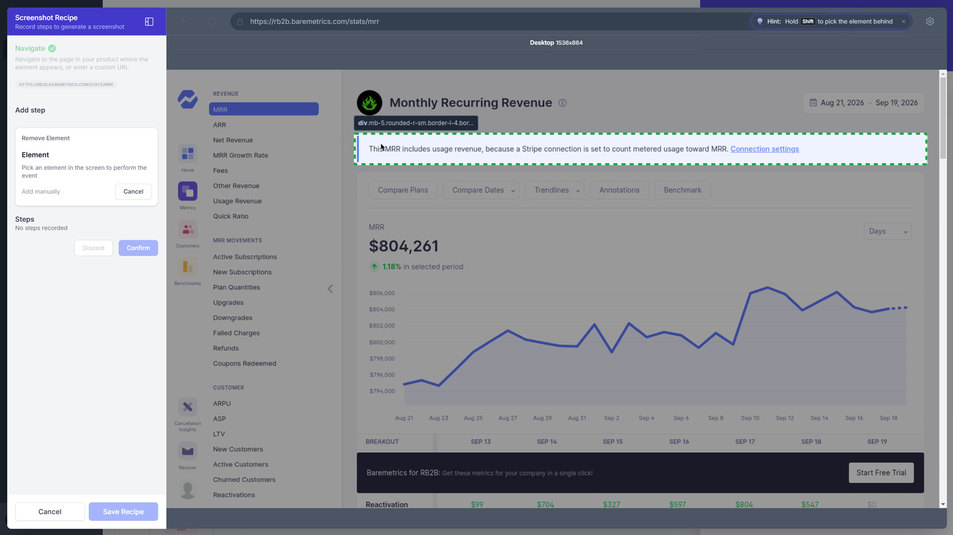953x535 pixels.
Task: Click the info icon beside Monthly Recurring Revenue
Action: coord(562,103)
